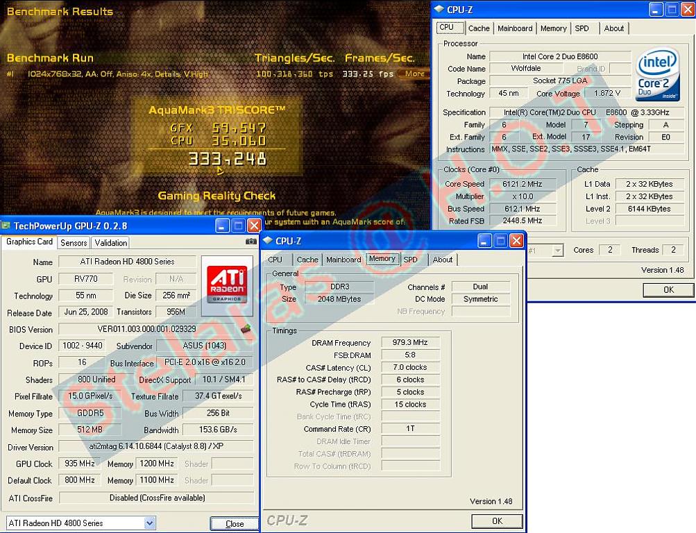Minimize the CPU-Z Memory window
696x533 pixels.
click(x=485, y=241)
